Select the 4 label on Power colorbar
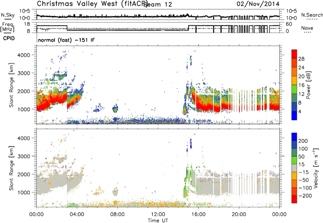Screen dimensions: 323x223 tap(300, 111)
